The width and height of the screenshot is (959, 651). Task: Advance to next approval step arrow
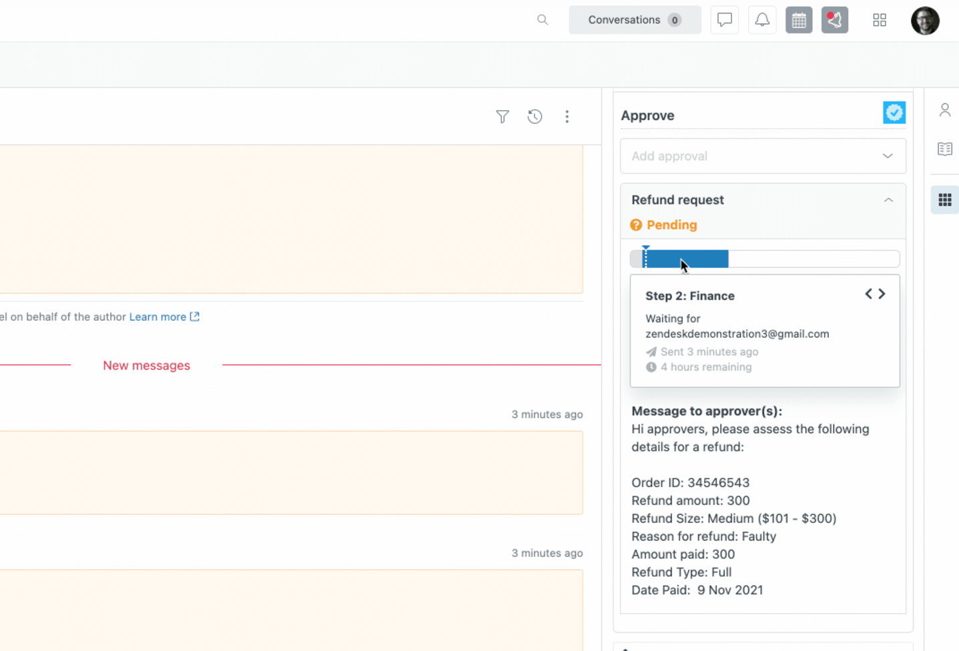click(x=882, y=293)
